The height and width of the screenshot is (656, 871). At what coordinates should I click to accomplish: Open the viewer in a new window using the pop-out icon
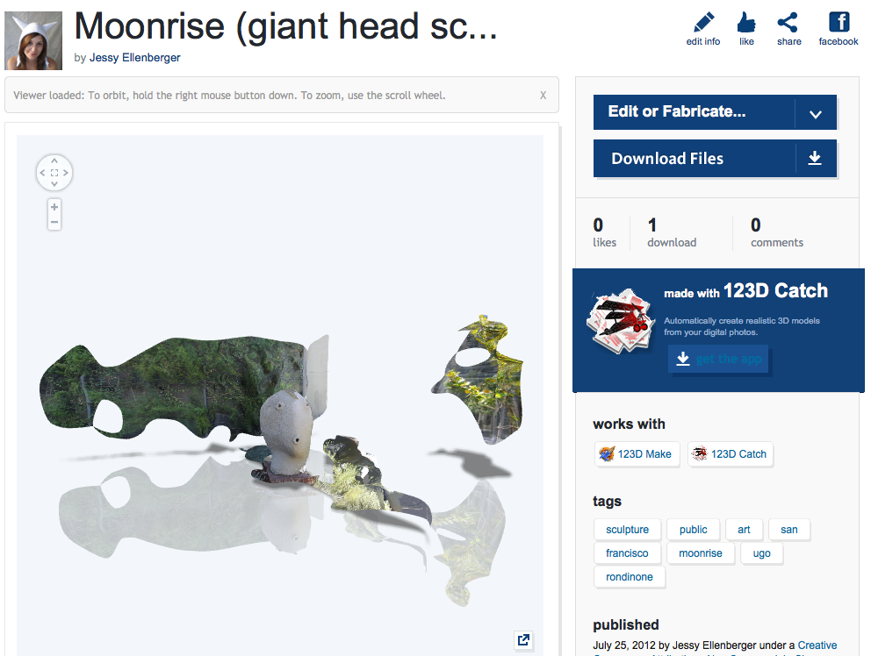[523, 640]
